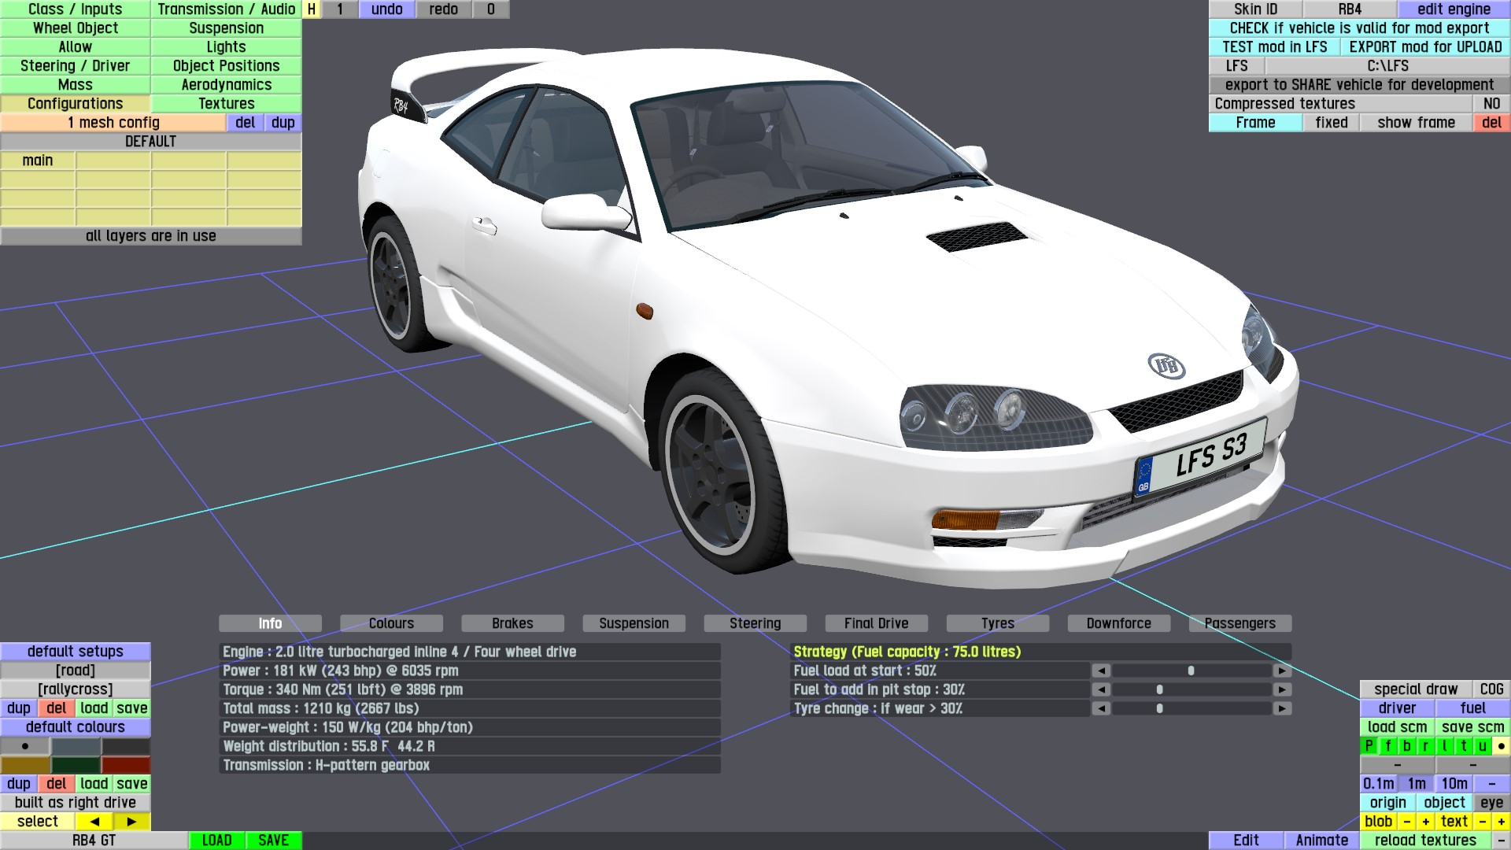Click minus button after text

[1483, 822]
